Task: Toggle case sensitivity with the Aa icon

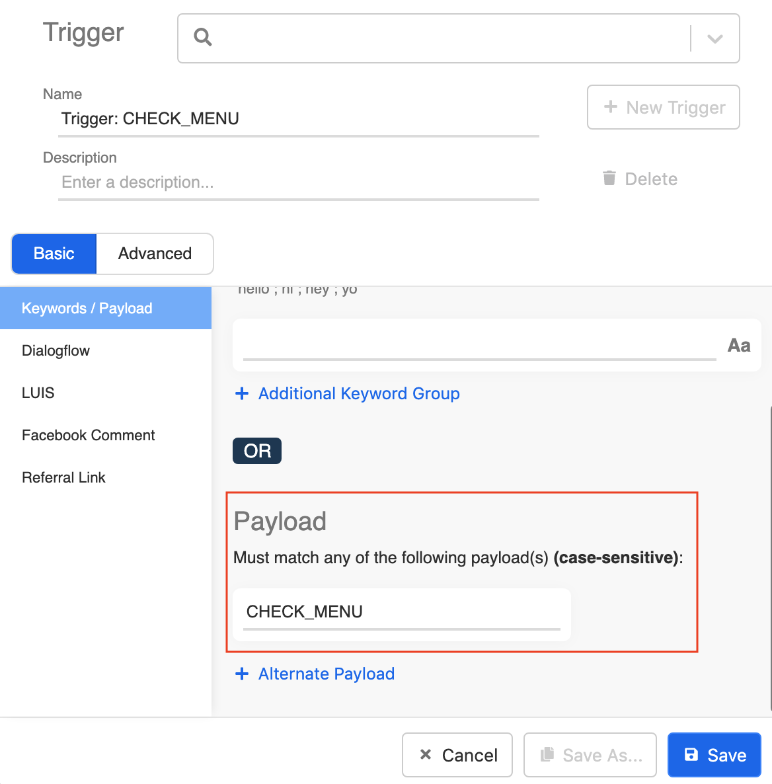Action: pos(738,344)
